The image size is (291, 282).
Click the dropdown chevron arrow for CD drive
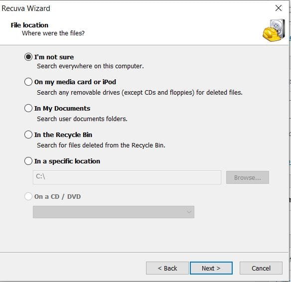coord(189,212)
